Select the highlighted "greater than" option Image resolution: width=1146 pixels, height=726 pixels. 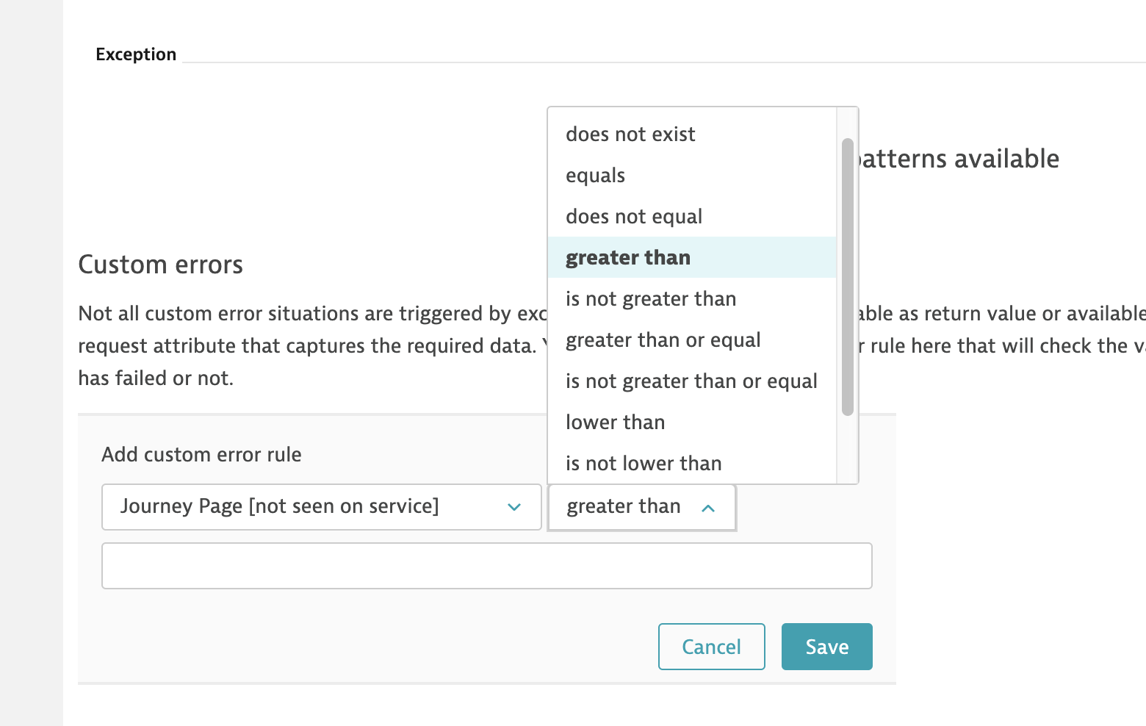pyautogui.click(x=628, y=258)
